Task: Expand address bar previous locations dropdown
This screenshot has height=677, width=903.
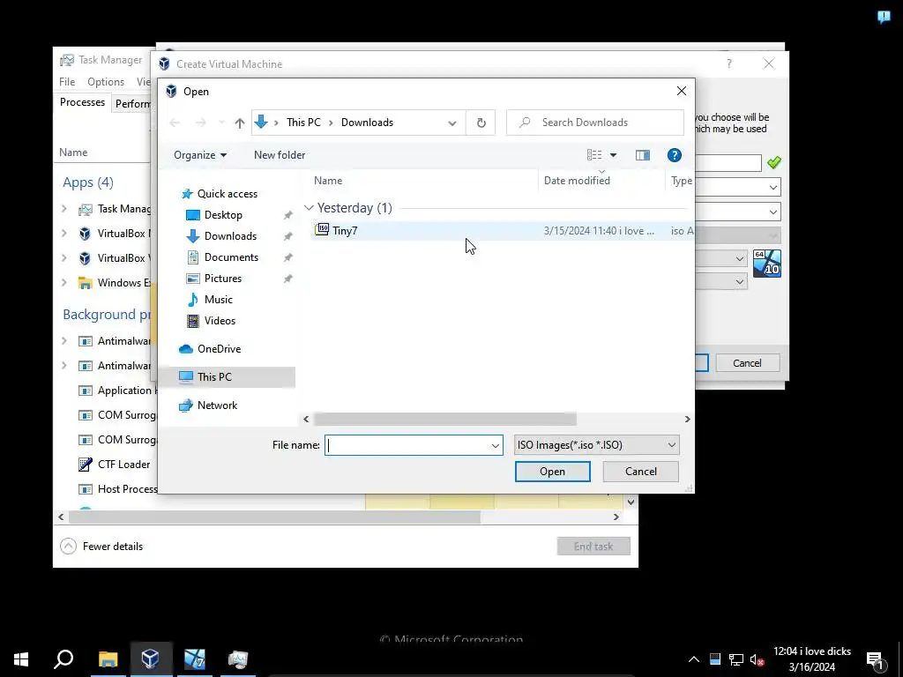Action: tap(452, 123)
